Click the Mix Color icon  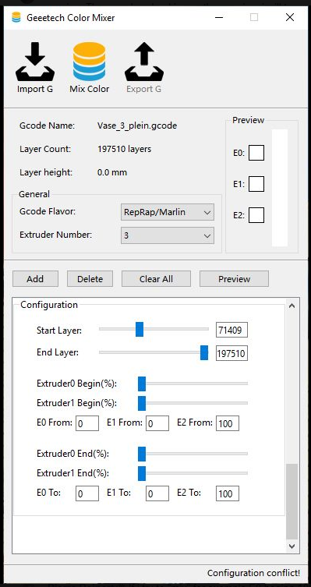[x=89, y=62]
